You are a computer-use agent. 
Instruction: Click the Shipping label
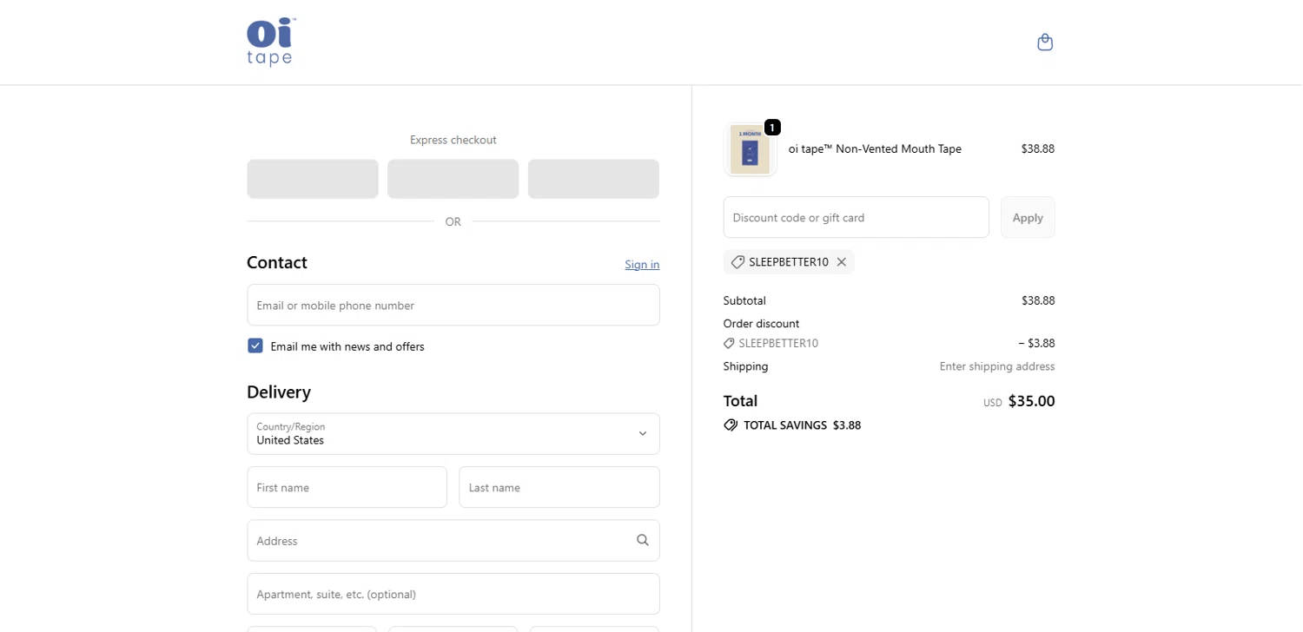pos(745,366)
